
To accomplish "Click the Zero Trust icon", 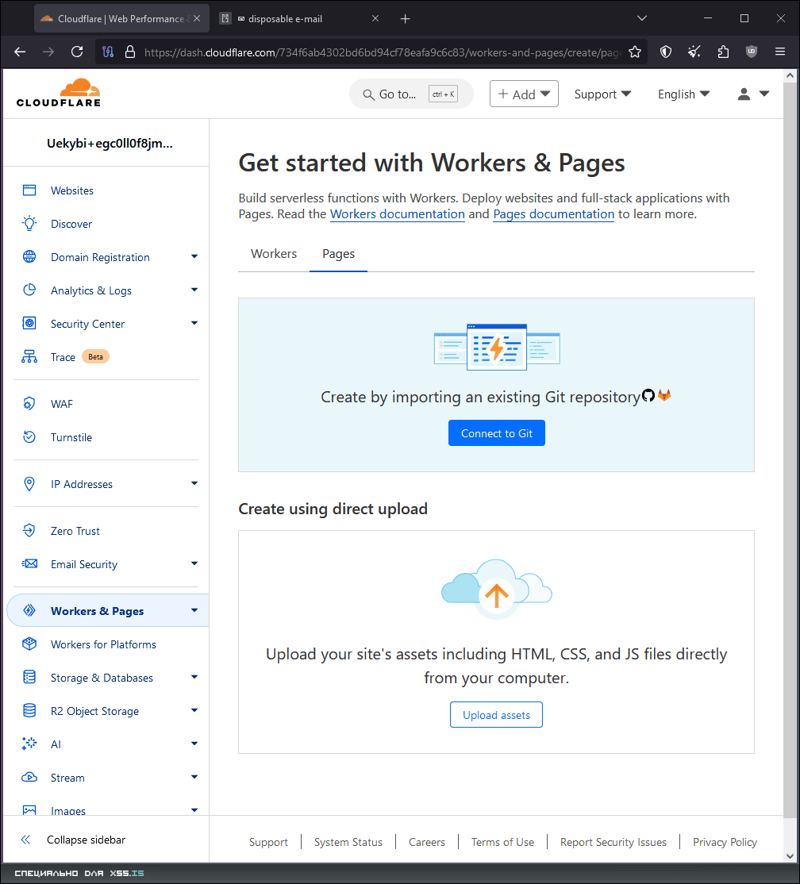I will [x=29, y=531].
